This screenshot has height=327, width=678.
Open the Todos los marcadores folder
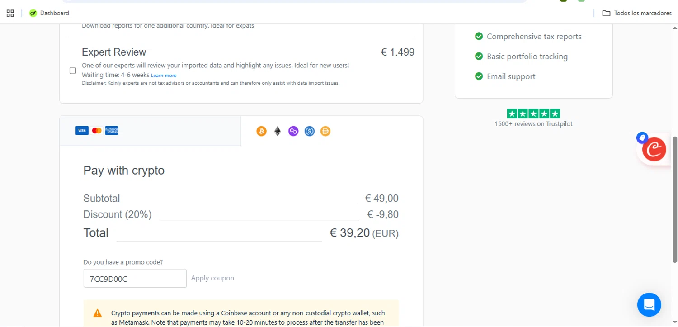coord(637,13)
